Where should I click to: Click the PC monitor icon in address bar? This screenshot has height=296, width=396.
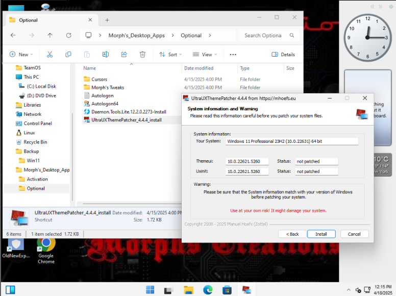[88, 35]
